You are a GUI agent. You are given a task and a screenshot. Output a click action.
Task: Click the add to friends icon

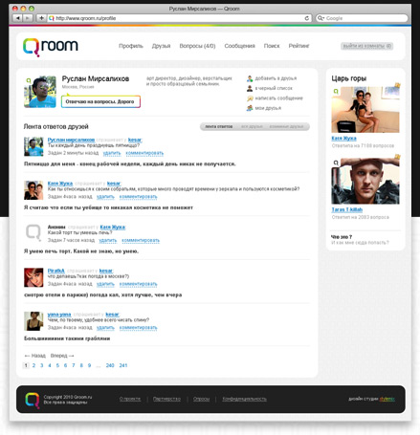[250, 78]
